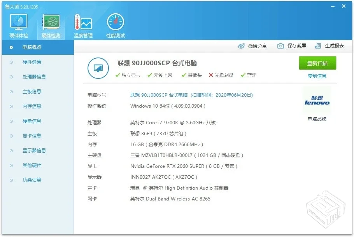Share via the 微博分享 Weibo icon
The height and width of the screenshot is (237, 354).
point(253,45)
